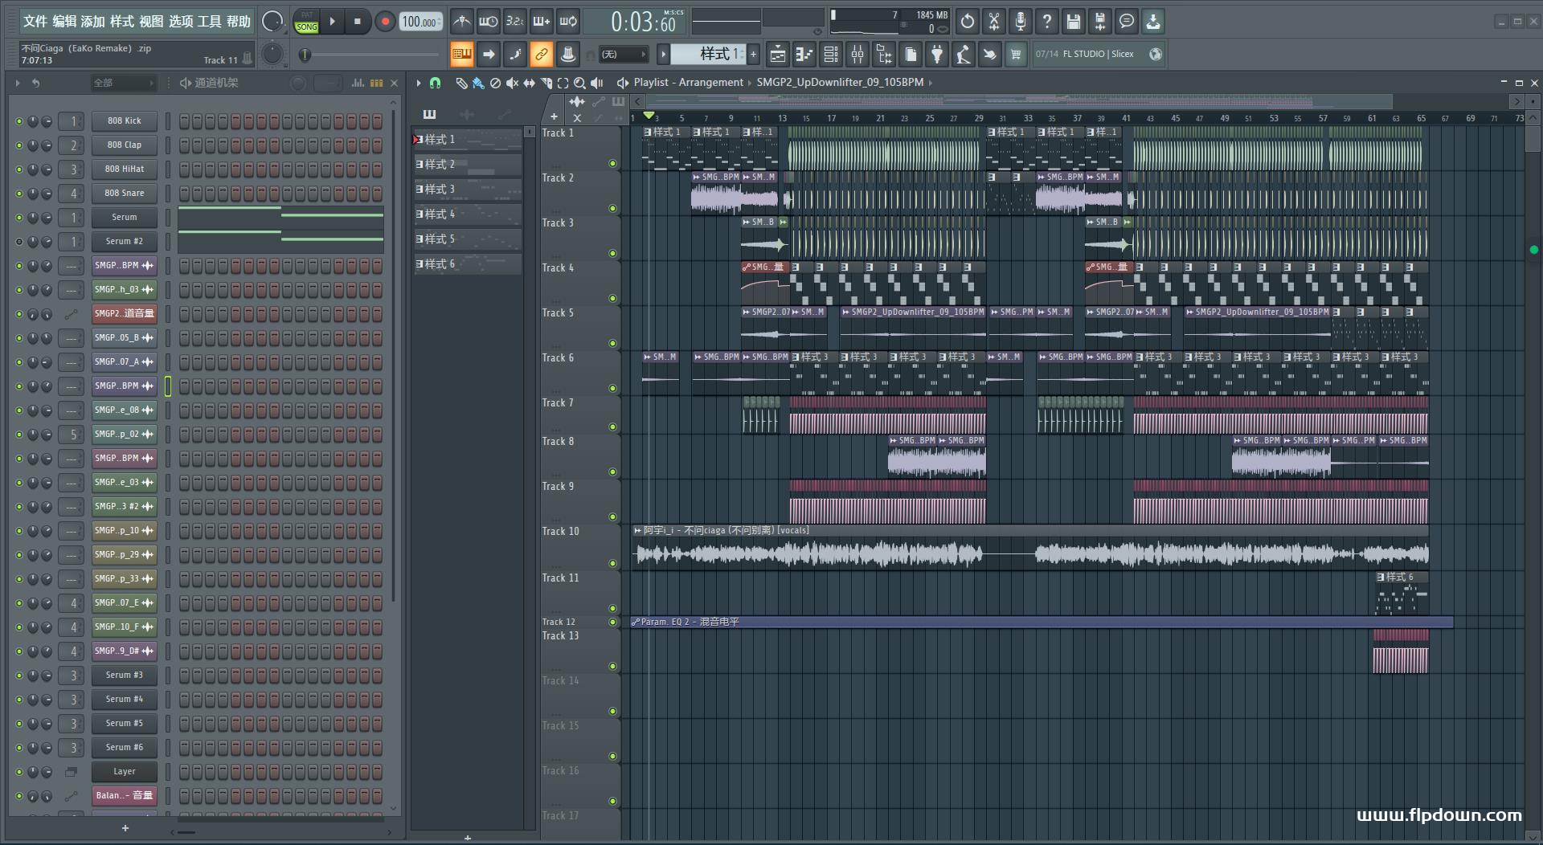Open the 添加 (Add) menu

tap(93, 22)
